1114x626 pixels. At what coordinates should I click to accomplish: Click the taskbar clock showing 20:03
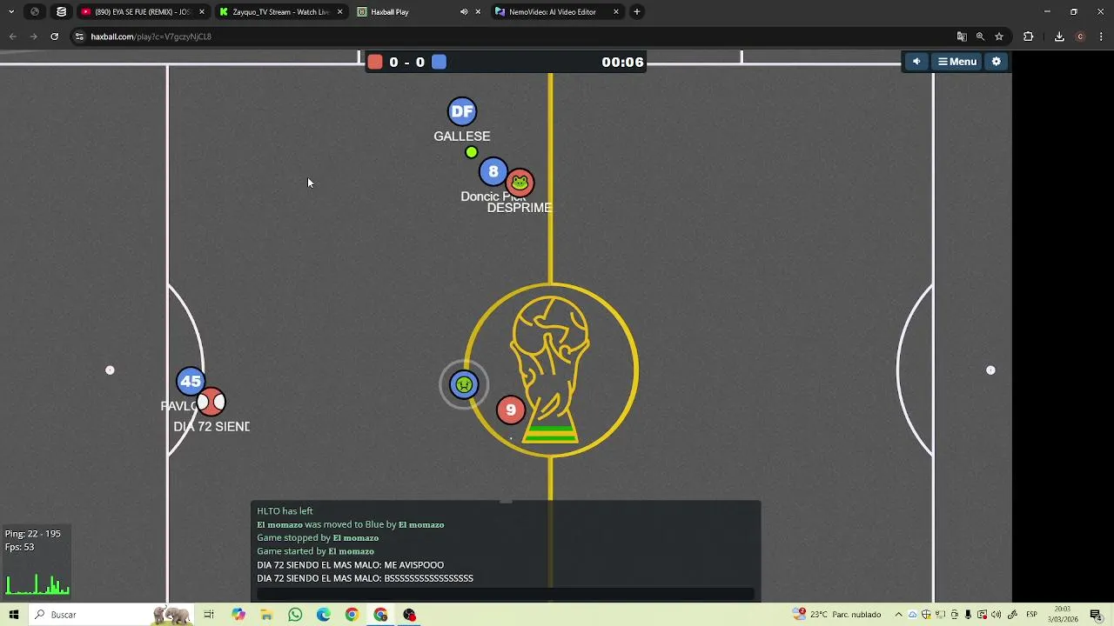coord(1063,615)
